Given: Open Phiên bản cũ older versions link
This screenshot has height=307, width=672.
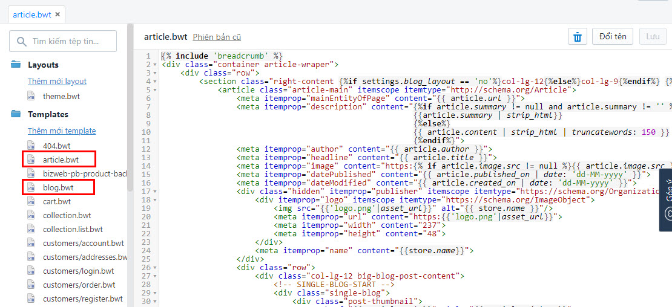Looking at the screenshot, I should tap(217, 37).
